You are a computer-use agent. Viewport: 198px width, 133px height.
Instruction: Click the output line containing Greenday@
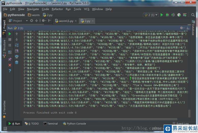point(103,96)
